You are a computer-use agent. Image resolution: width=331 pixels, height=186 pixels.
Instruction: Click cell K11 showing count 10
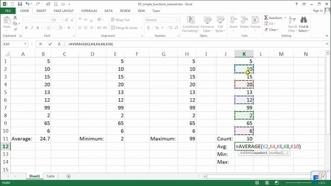click(x=244, y=138)
